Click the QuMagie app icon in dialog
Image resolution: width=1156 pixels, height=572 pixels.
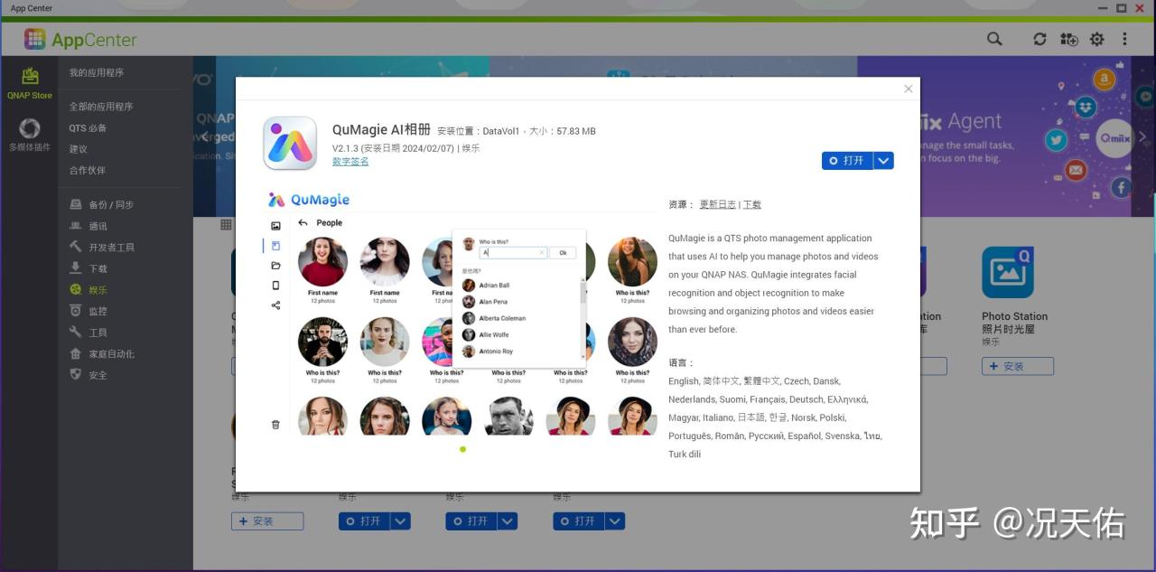point(290,143)
